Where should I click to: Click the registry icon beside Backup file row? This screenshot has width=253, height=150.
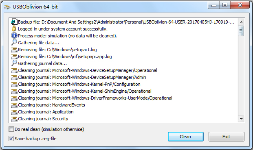pos(14,22)
